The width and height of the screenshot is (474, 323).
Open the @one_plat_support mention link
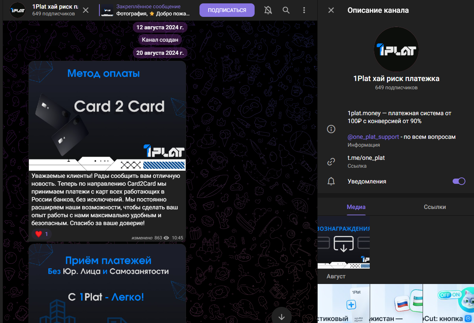373,137
